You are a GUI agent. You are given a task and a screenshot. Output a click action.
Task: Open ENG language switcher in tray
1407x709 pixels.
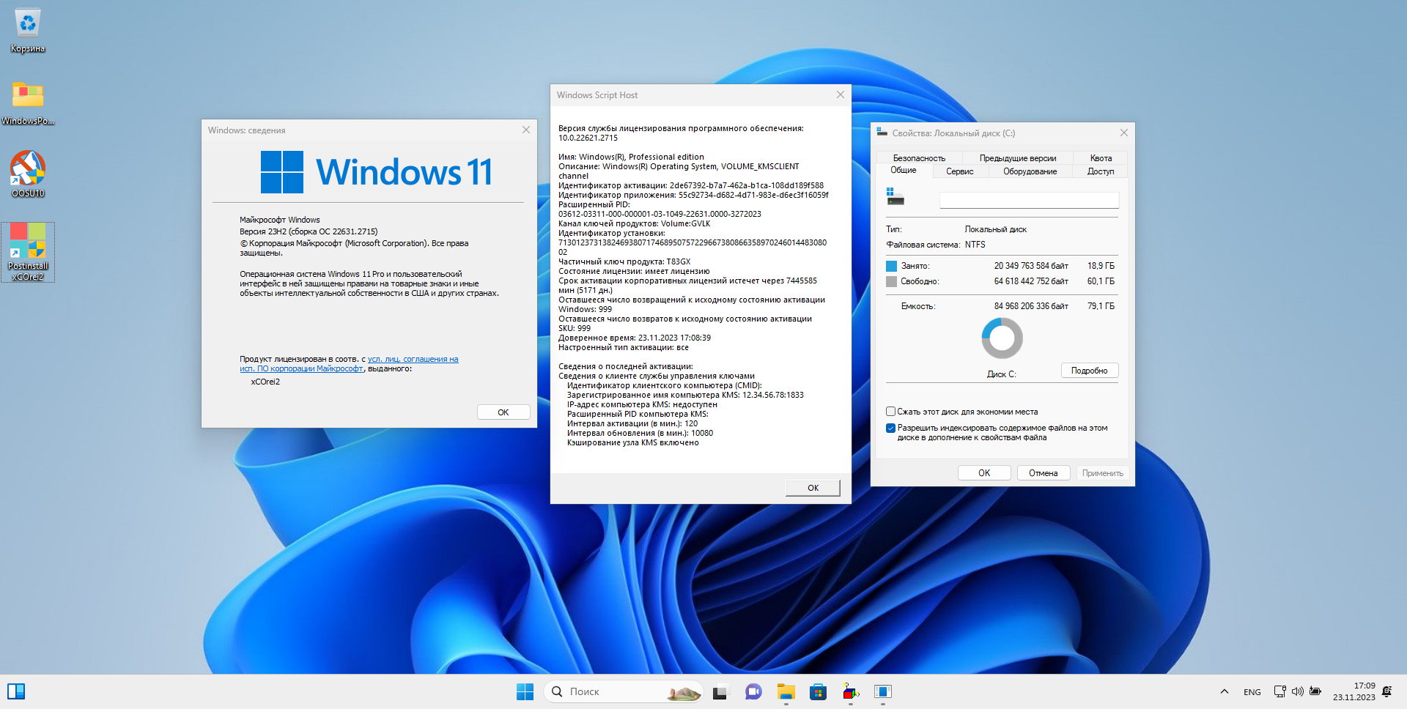1252,691
